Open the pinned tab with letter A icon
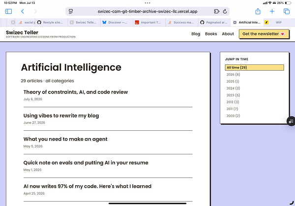The image size is (295, 206). point(13,23)
